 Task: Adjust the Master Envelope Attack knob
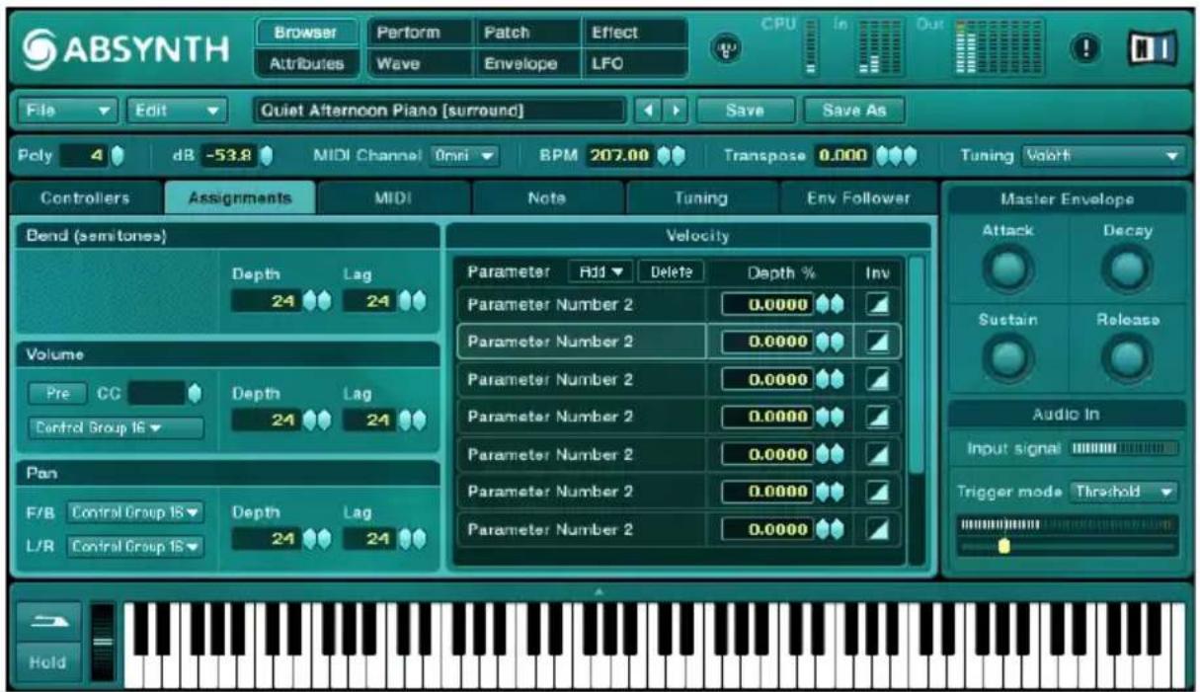[x=1006, y=268]
